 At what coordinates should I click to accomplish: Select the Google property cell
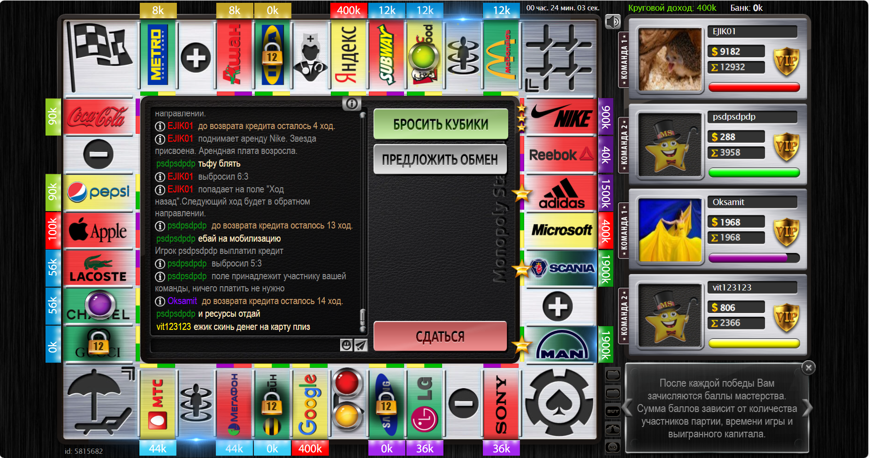pyautogui.click(x=310, y=404)
